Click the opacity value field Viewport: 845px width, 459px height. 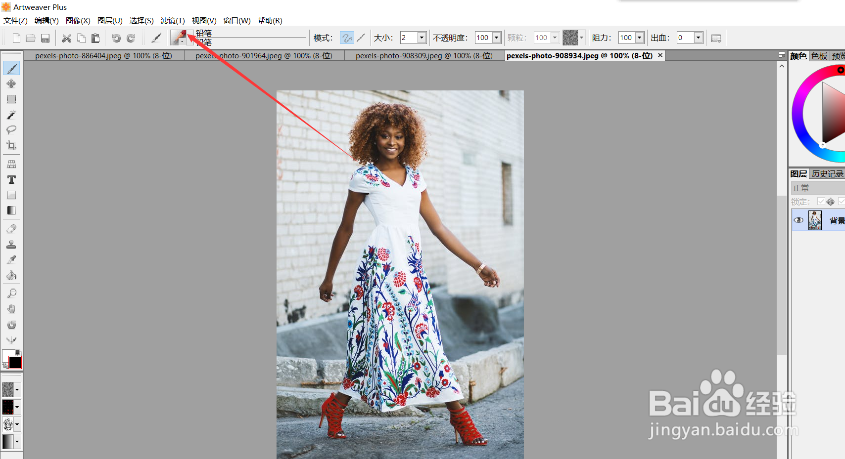click(x=483, y=38)
